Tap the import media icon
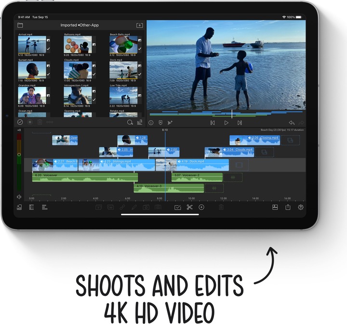The width and height of the screenshot is (347, 324). tap(139, 25)
